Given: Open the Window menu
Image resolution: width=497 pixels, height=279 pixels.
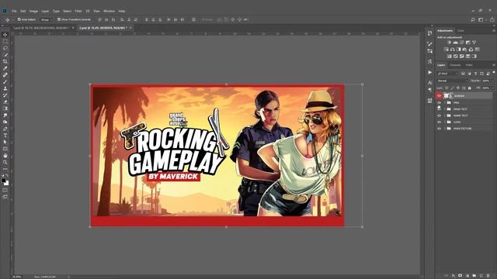Looking at the screenshot, I should pyautogui.click(x=109, y=11).
